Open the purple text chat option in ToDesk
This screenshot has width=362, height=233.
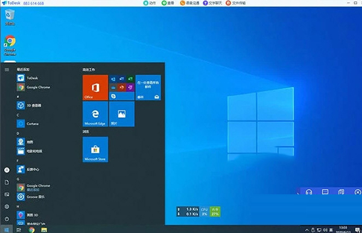pos(212,3)
